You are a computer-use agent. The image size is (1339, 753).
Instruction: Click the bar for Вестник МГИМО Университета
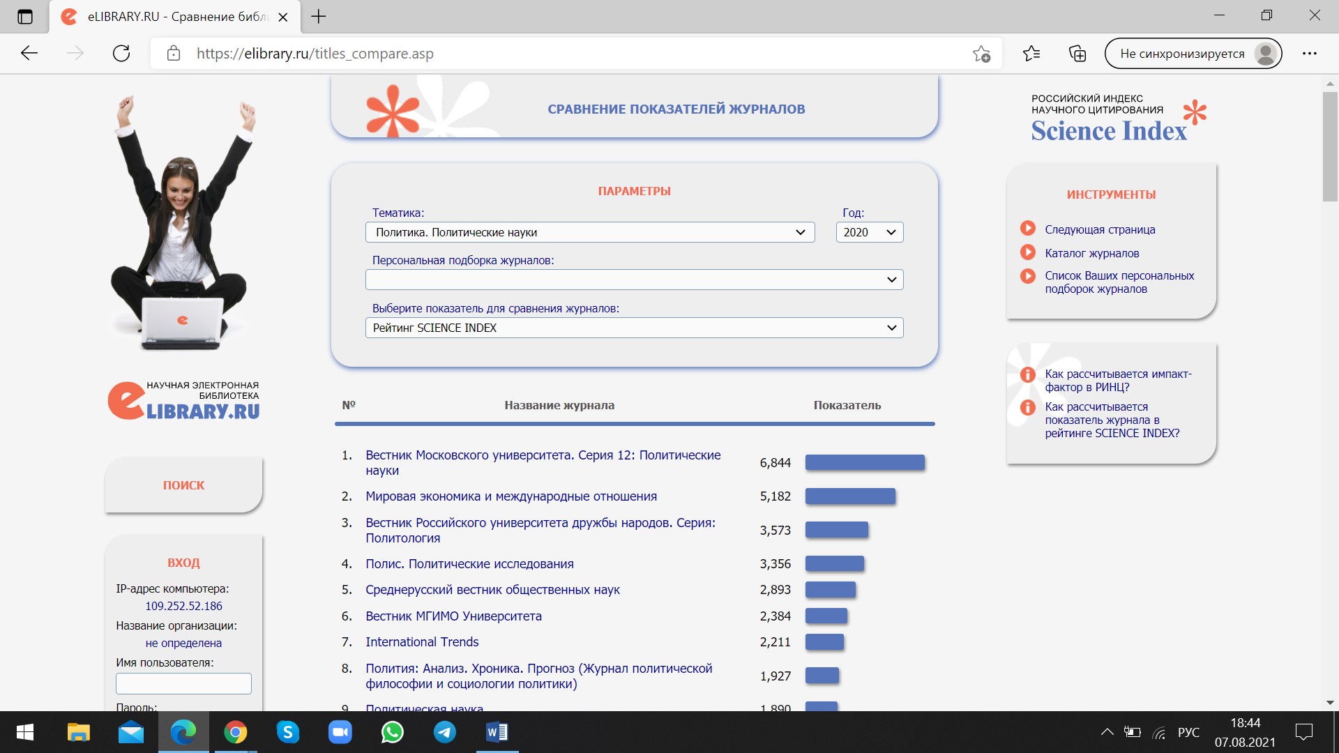pyautogui.click(x=826, y=616)
